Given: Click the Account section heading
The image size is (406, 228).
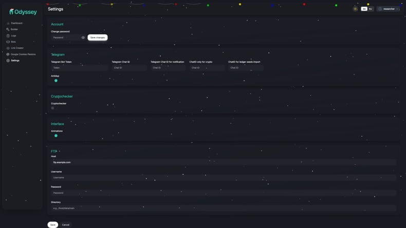Looking at the screenshot, I should click(57, 24).
